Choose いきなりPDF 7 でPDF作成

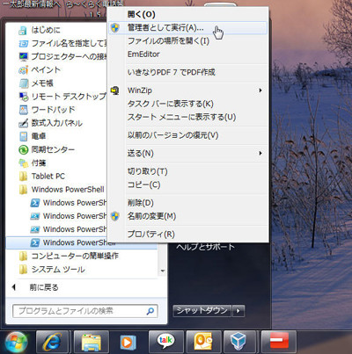click(187, 72)
